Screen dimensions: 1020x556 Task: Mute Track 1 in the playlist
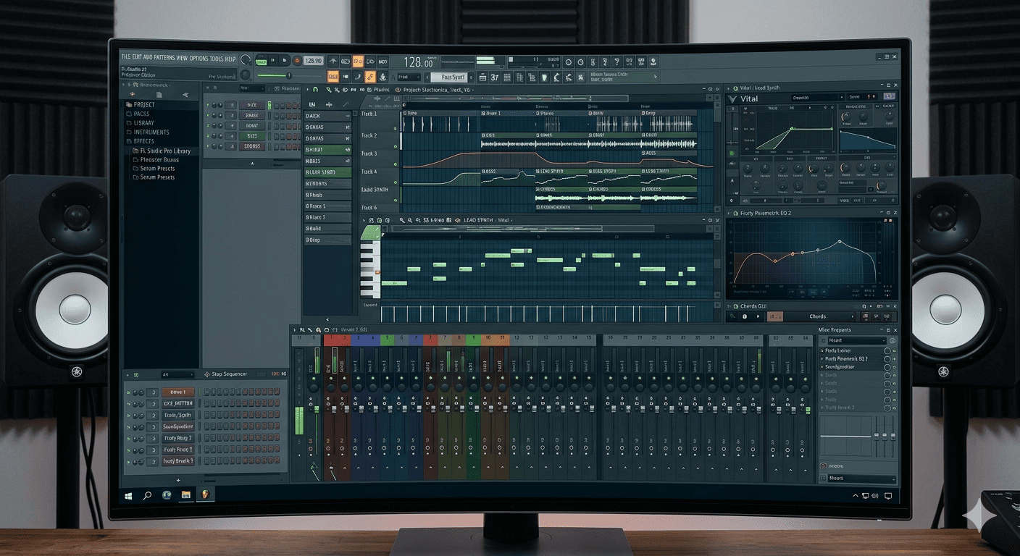(x=396, y=129)
